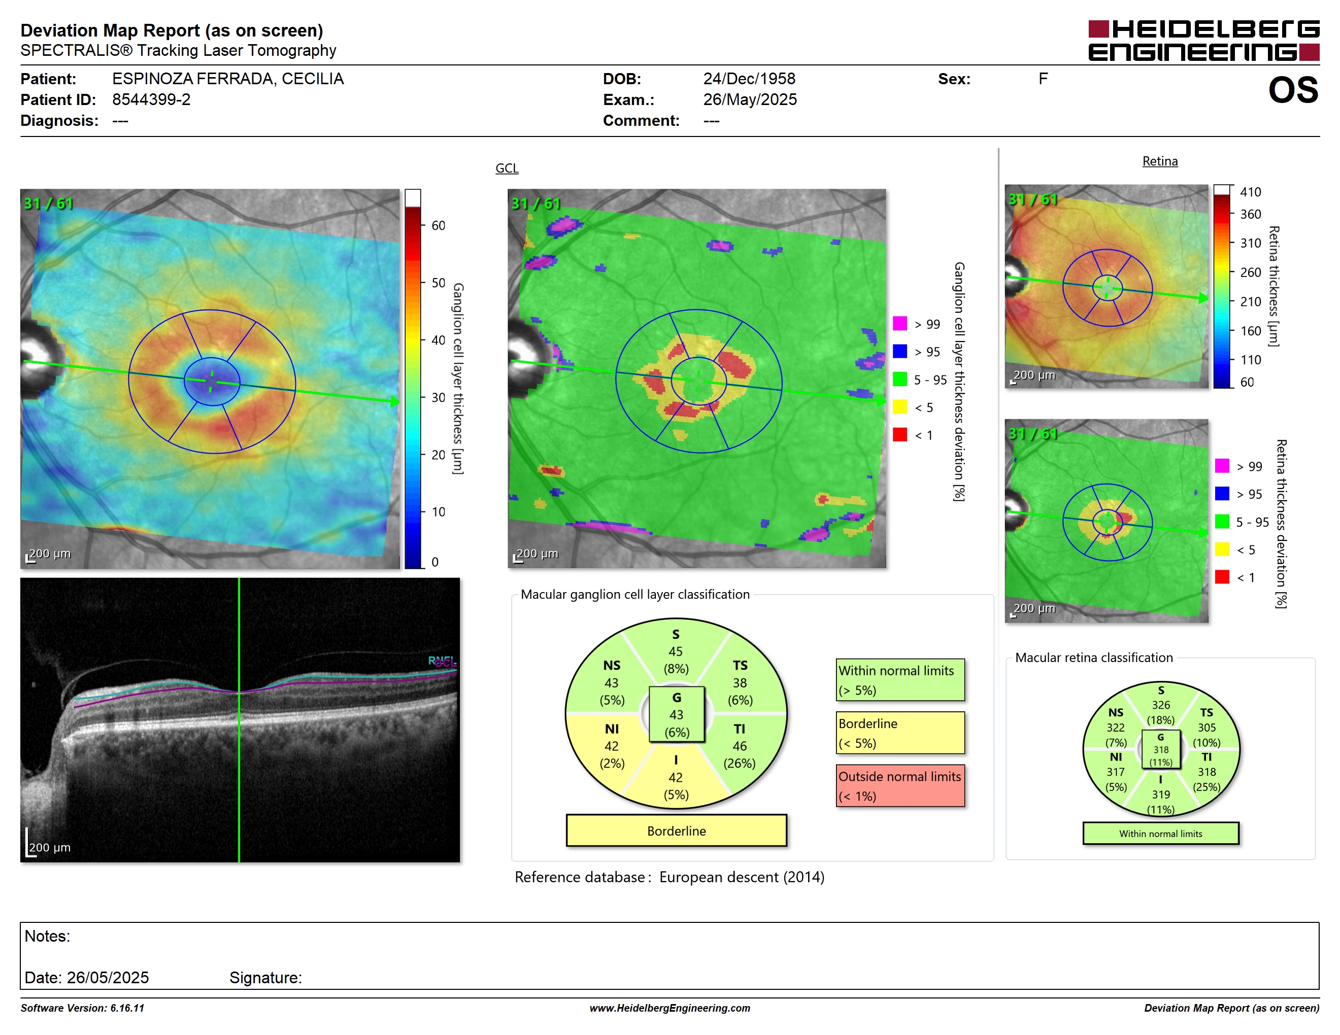Click the GCL section heading link
1340x1035 pixels.
click(507, 168)
